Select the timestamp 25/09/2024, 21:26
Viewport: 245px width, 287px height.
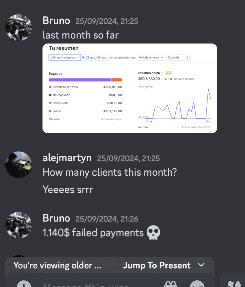(x=107, y=219)
